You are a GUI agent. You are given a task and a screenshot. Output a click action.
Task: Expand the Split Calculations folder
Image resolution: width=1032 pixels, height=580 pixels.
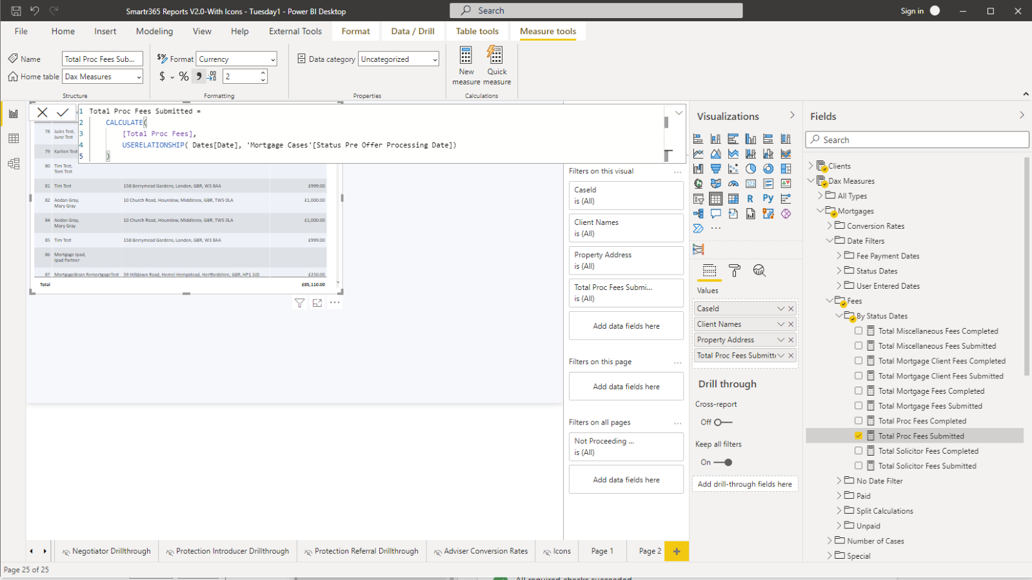coord(839,510)
